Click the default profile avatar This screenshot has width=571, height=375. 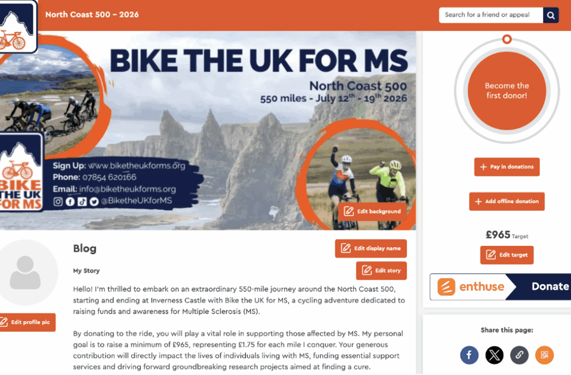[x=26, y=273]
